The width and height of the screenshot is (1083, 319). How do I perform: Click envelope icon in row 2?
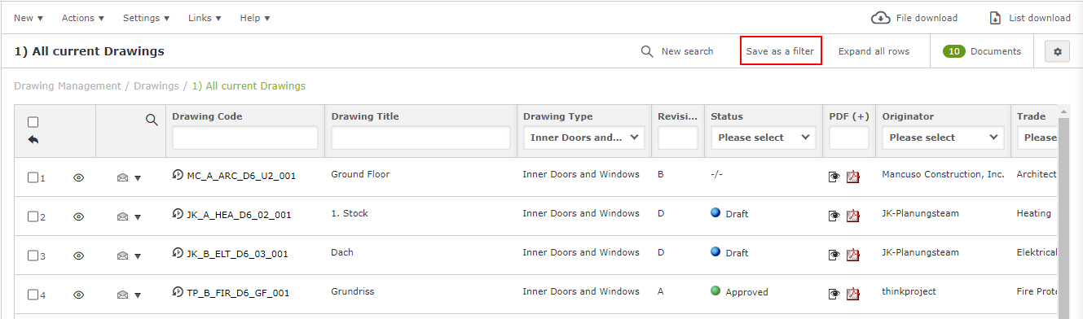[122, 216]
